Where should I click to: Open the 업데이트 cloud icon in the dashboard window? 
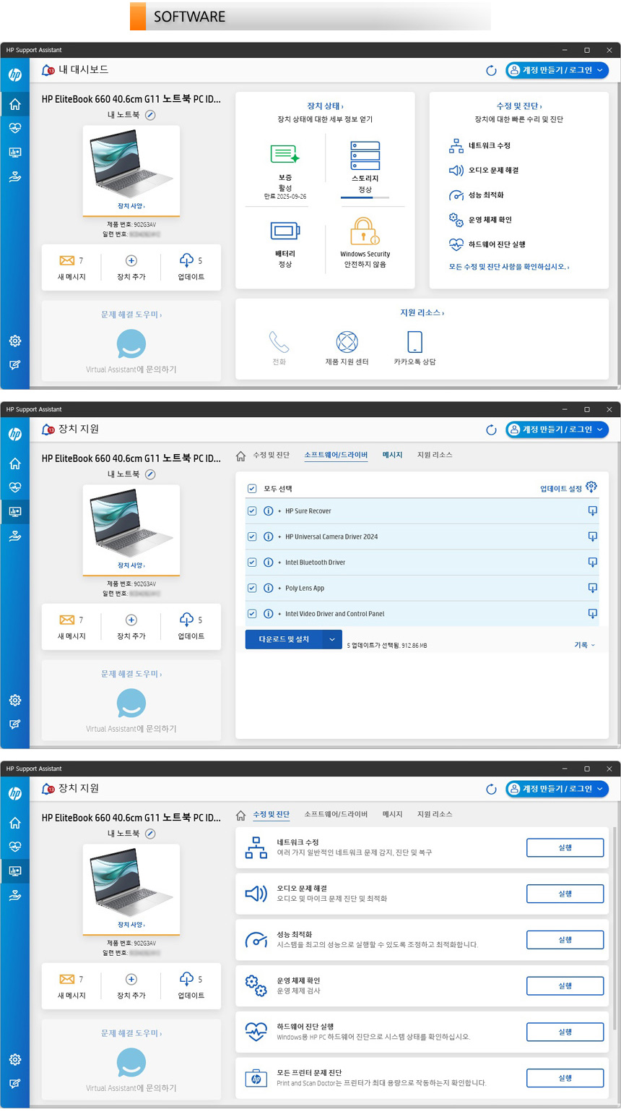coord(186,260)
